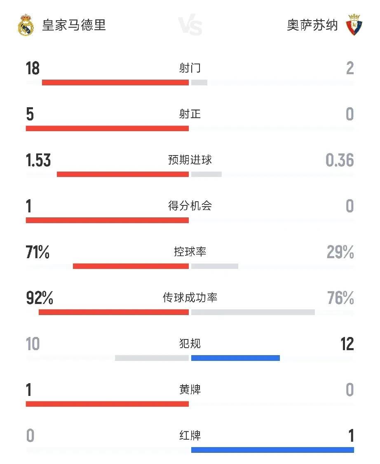Click the VS watermark between teams
Screen dimensions: 380x464
pyautogui.click(x=190, y=26)
